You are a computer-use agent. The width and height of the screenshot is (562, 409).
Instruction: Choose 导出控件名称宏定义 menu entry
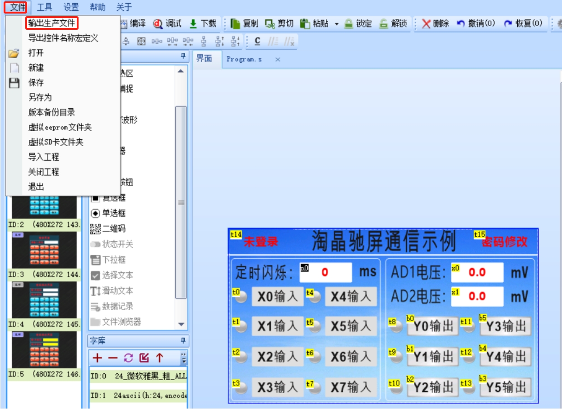[63, 38]
